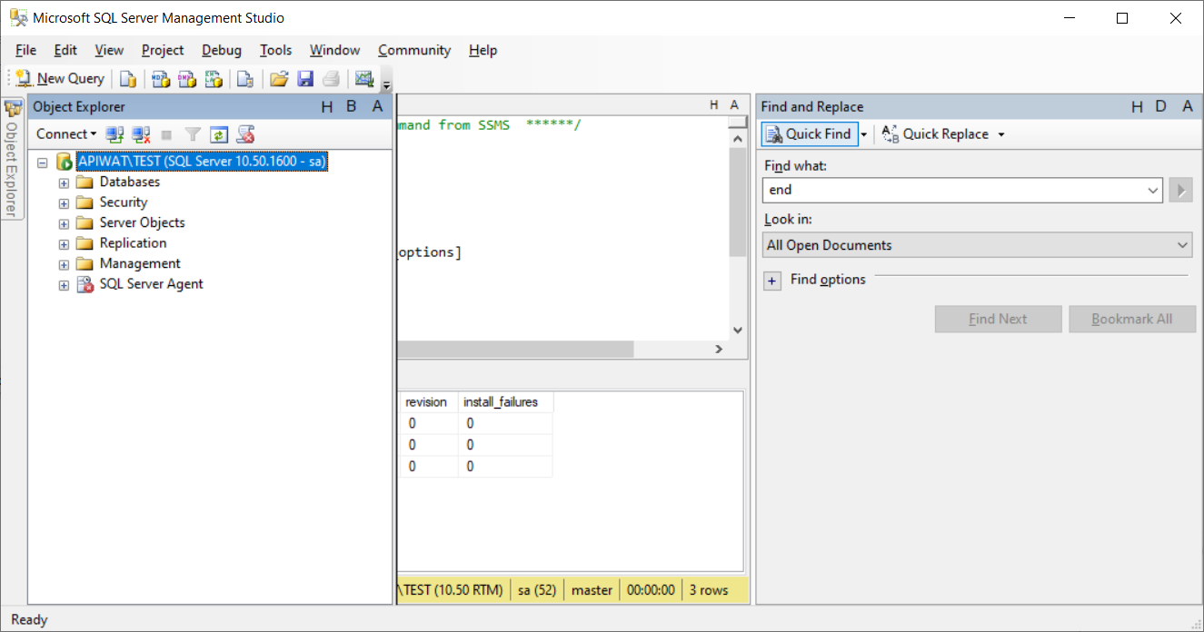Start an Analysis Services DMX Query
Image resolution: width=1204 pixels, height=632 pixels.
tap(187, 79)
